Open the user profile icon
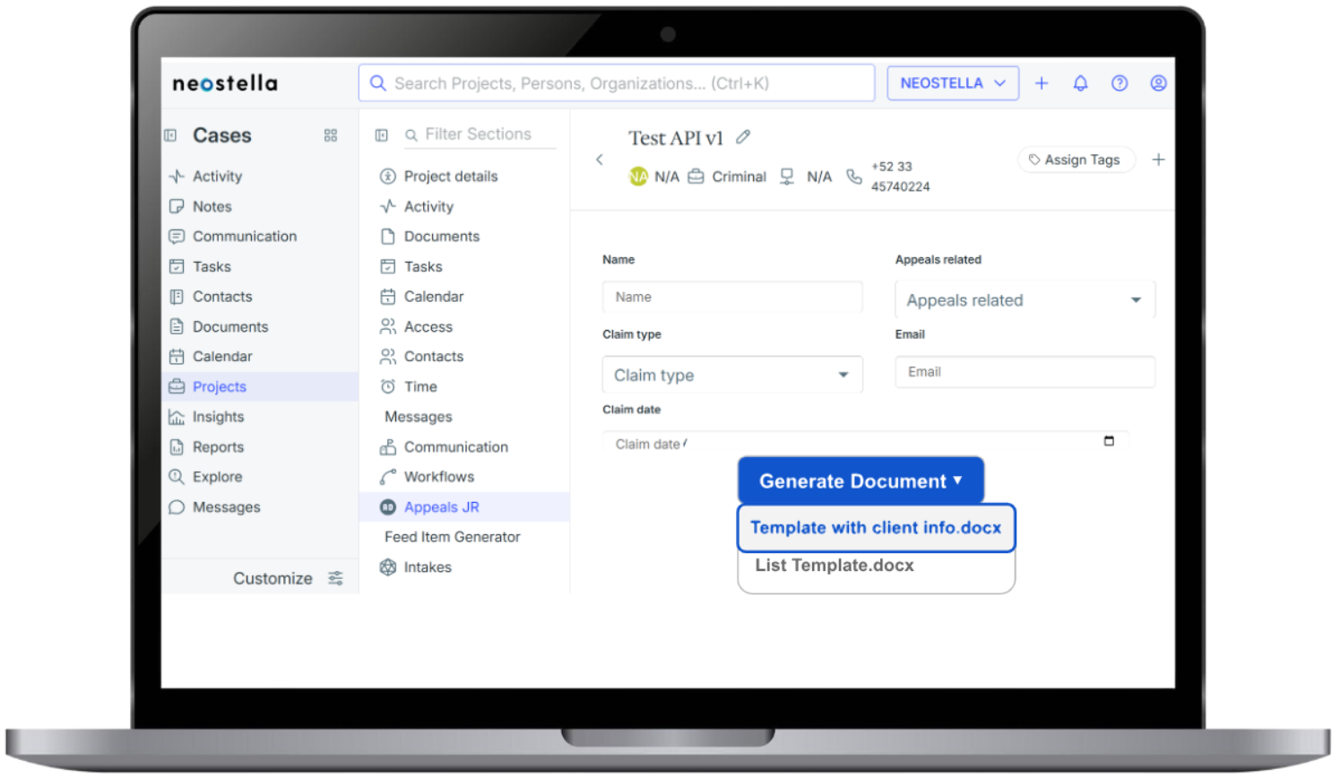This screenshot has height=778, width=1332. (x=1158, y=83)
